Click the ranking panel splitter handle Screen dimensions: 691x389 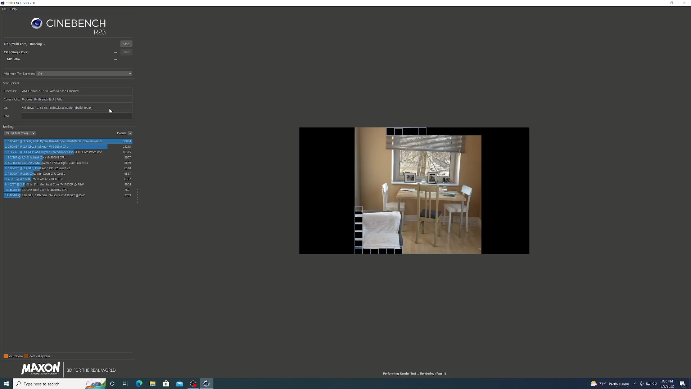pyautogui.click(x=137, y=195)
